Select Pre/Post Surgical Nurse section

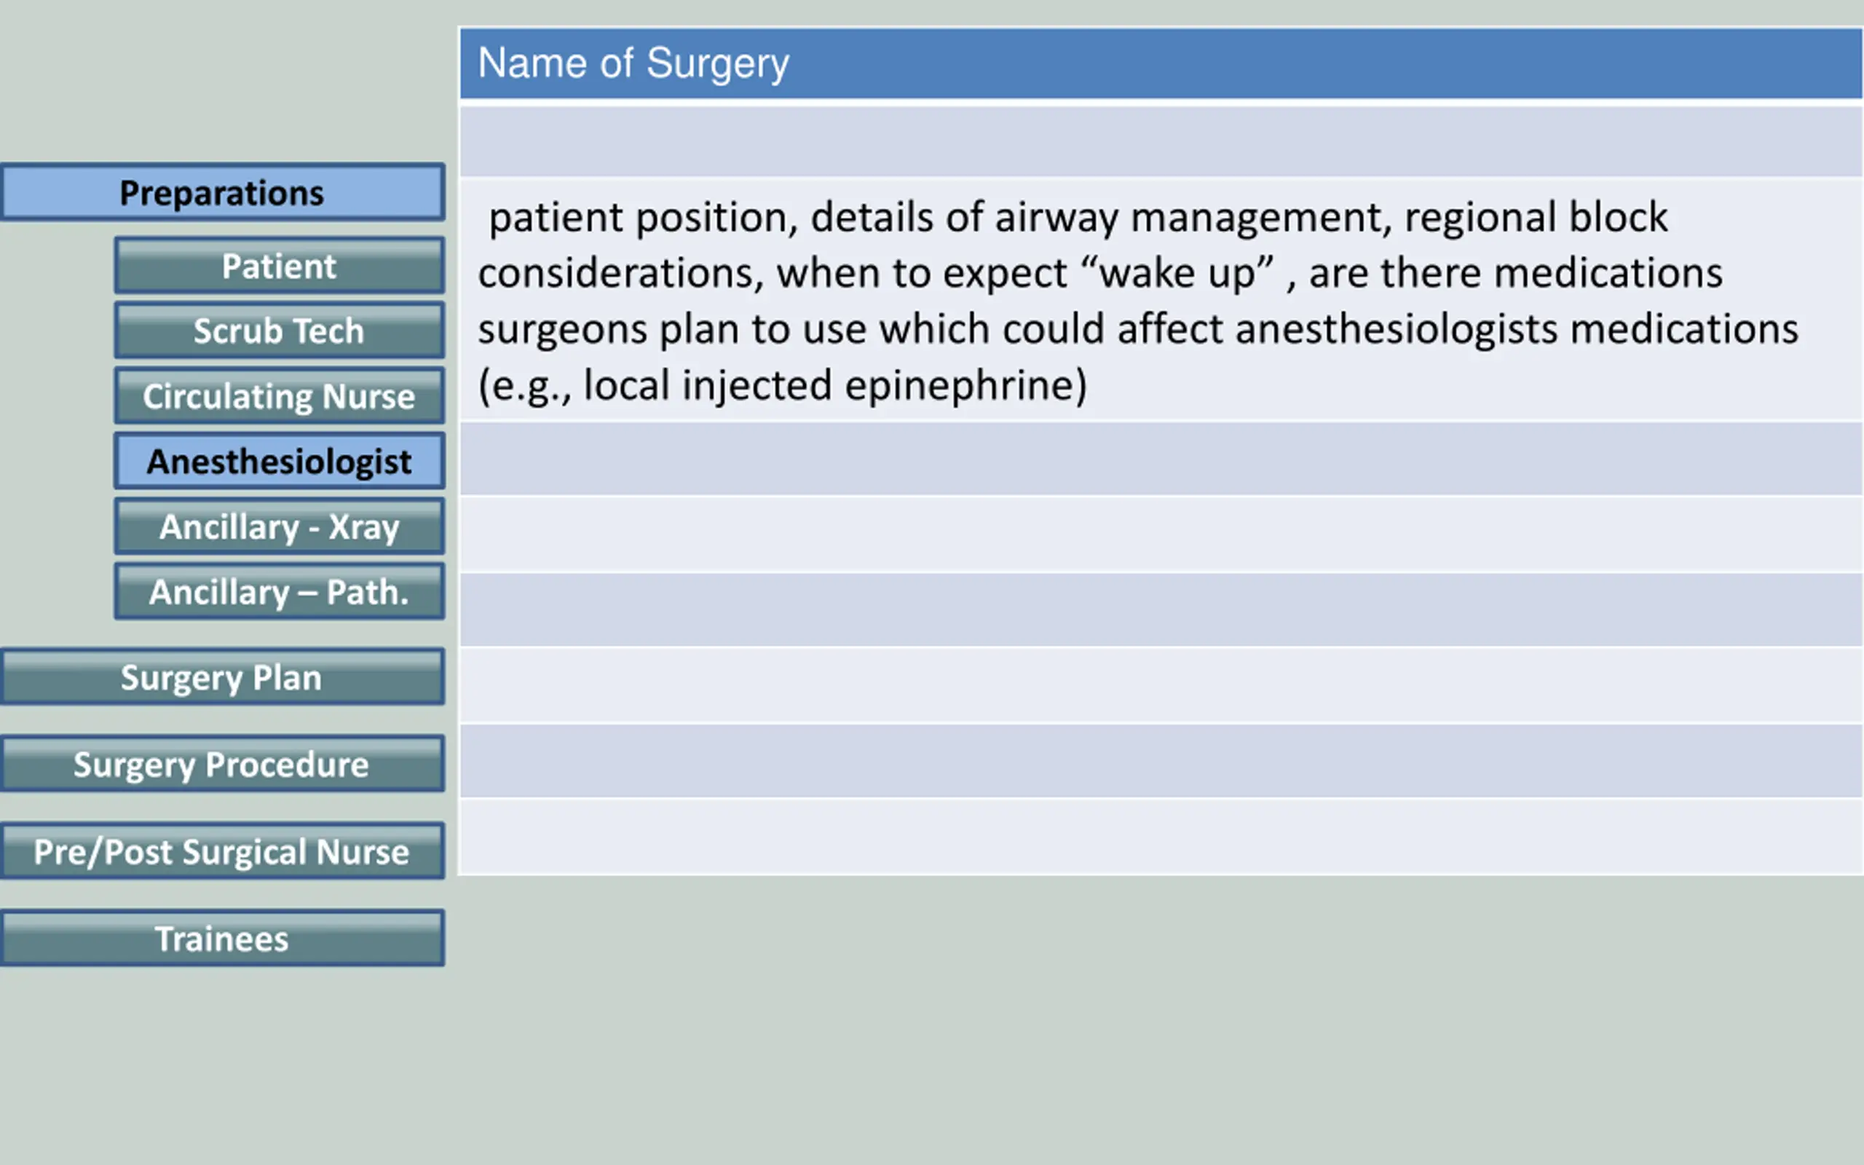(223, 851)
